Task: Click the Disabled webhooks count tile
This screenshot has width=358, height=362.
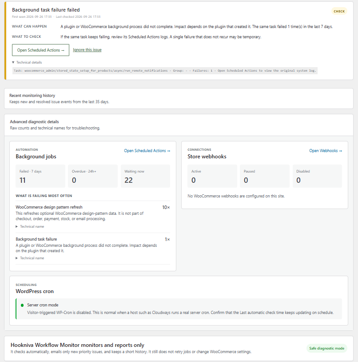Action: tap(317, 176)
